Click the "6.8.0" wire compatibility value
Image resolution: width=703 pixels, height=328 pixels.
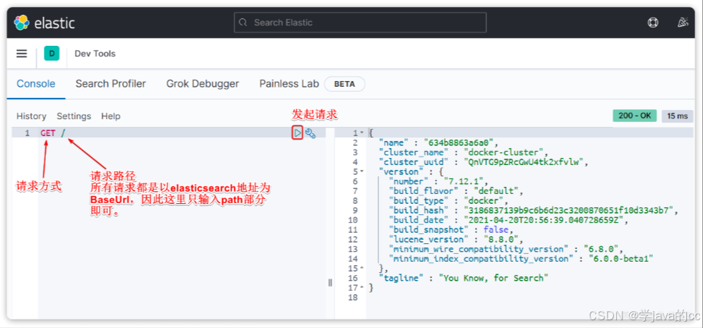[x=601, y=249]
